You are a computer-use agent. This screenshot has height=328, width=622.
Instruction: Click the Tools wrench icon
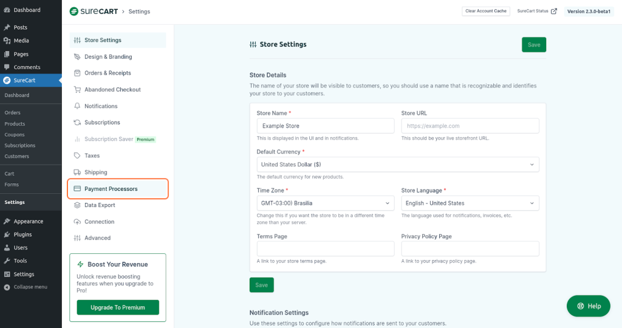(x=7, y=261)
